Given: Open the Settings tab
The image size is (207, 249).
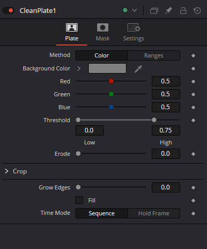Looking at the screenshot, I should tap(134, 33).
